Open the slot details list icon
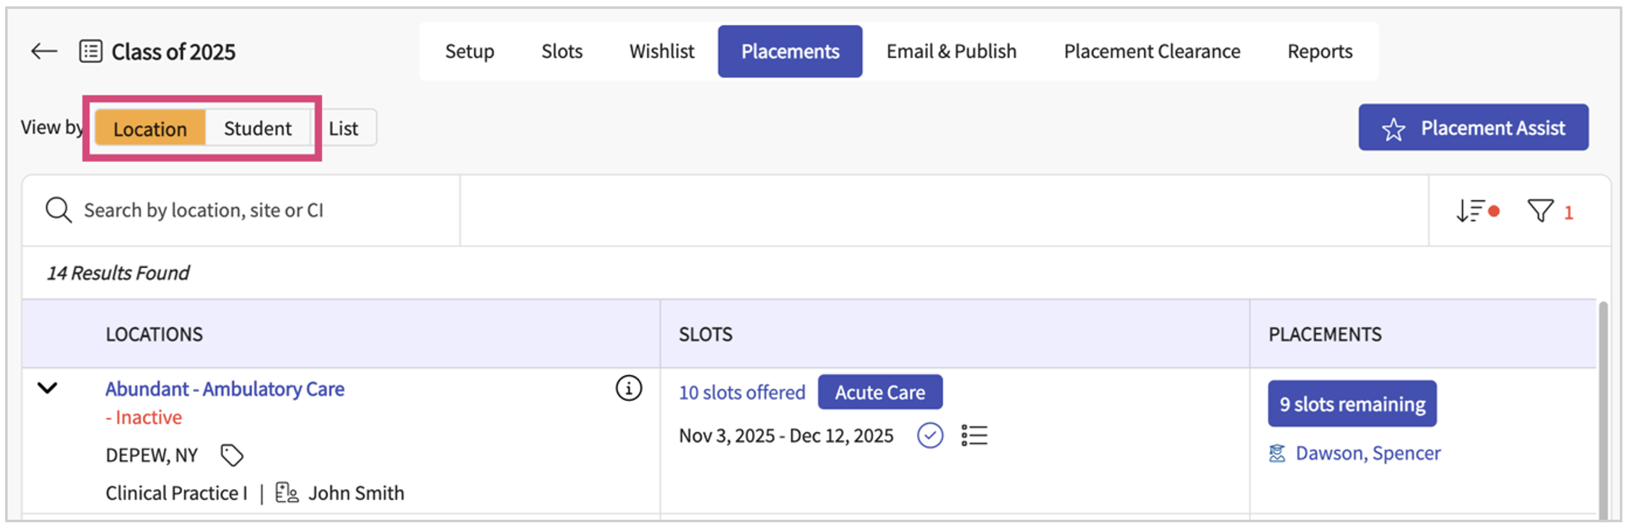This screenshot has height=528, width=1630. [974, 436]
